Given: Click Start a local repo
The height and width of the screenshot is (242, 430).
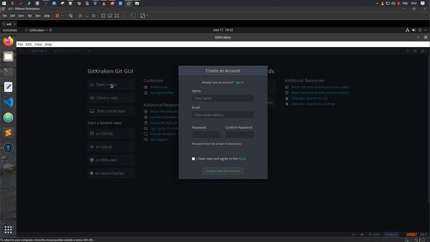Looking at the screenshot, I should [111, 111].
